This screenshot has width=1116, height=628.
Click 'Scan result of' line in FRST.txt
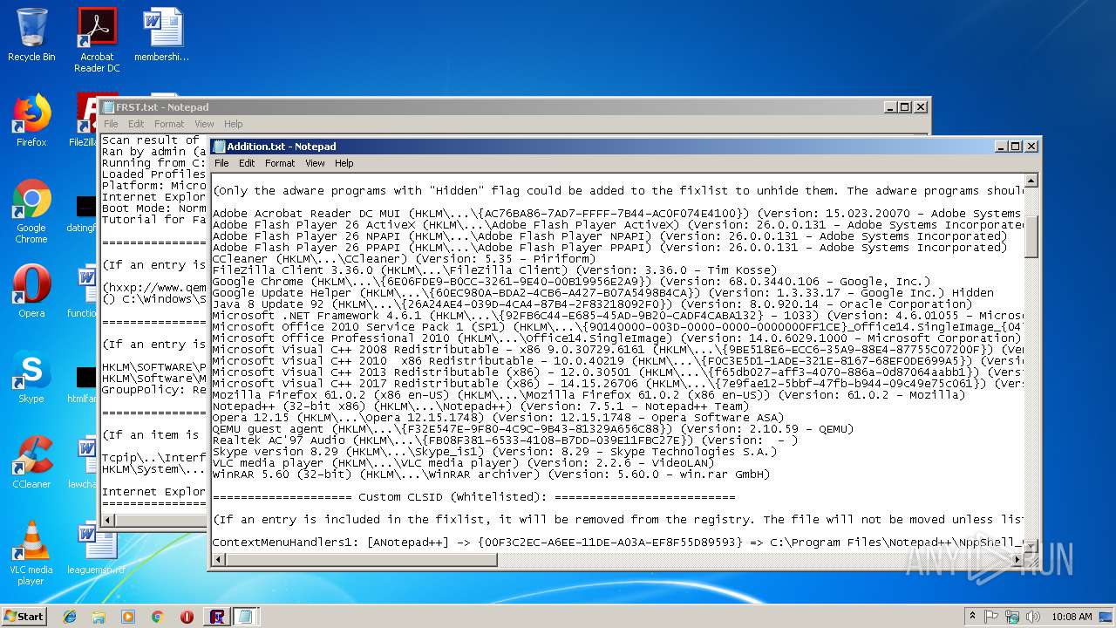click(x=152, y=140)
